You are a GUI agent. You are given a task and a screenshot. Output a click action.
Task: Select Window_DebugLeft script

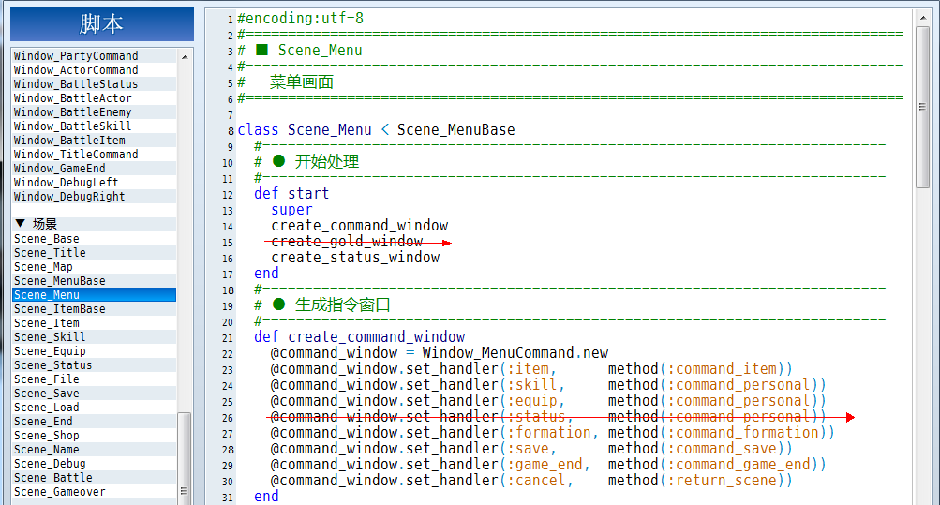point(94,183)
